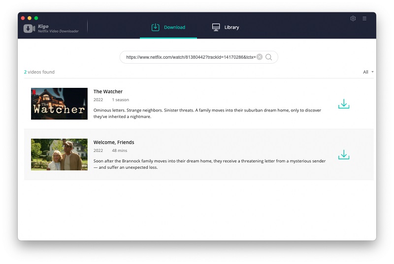Switch to the Download tab
The width and height of the screenshot is (394, 264).
168,27
